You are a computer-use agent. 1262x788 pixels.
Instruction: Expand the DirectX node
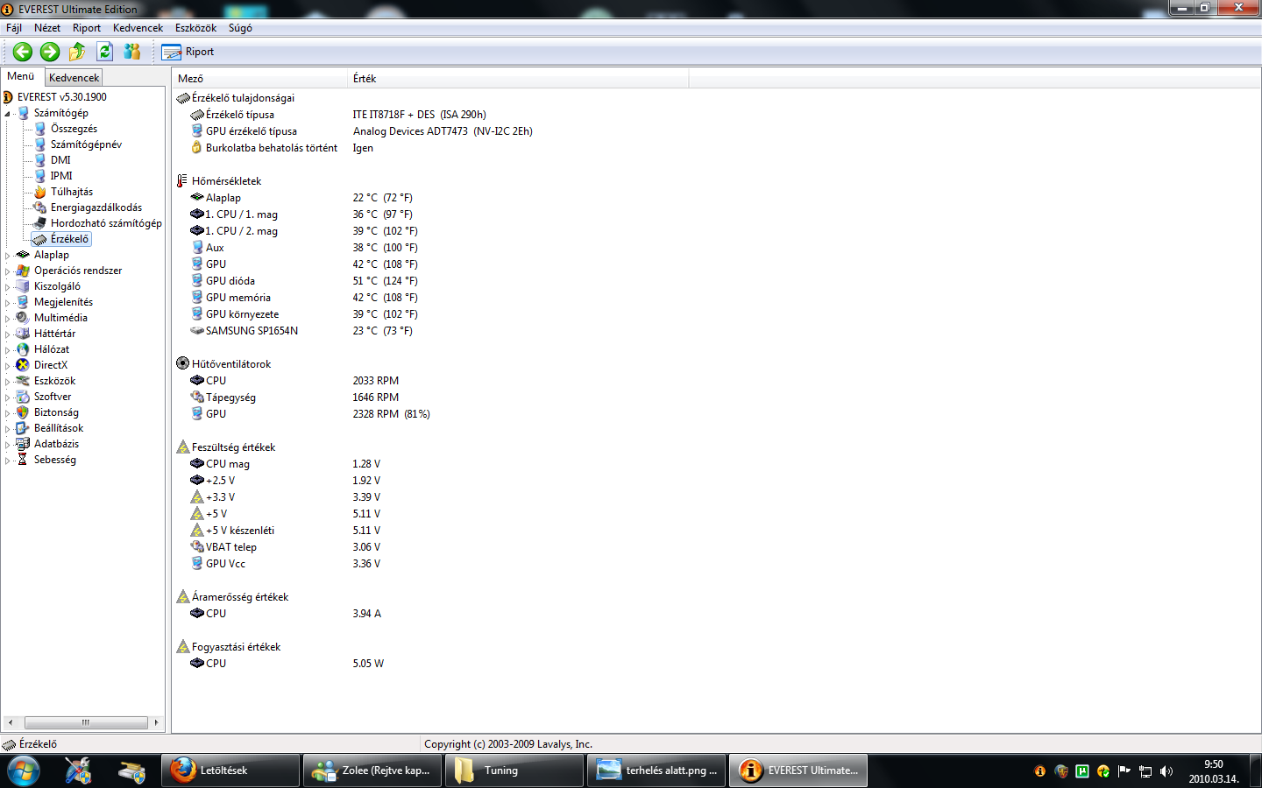(8, 366)
